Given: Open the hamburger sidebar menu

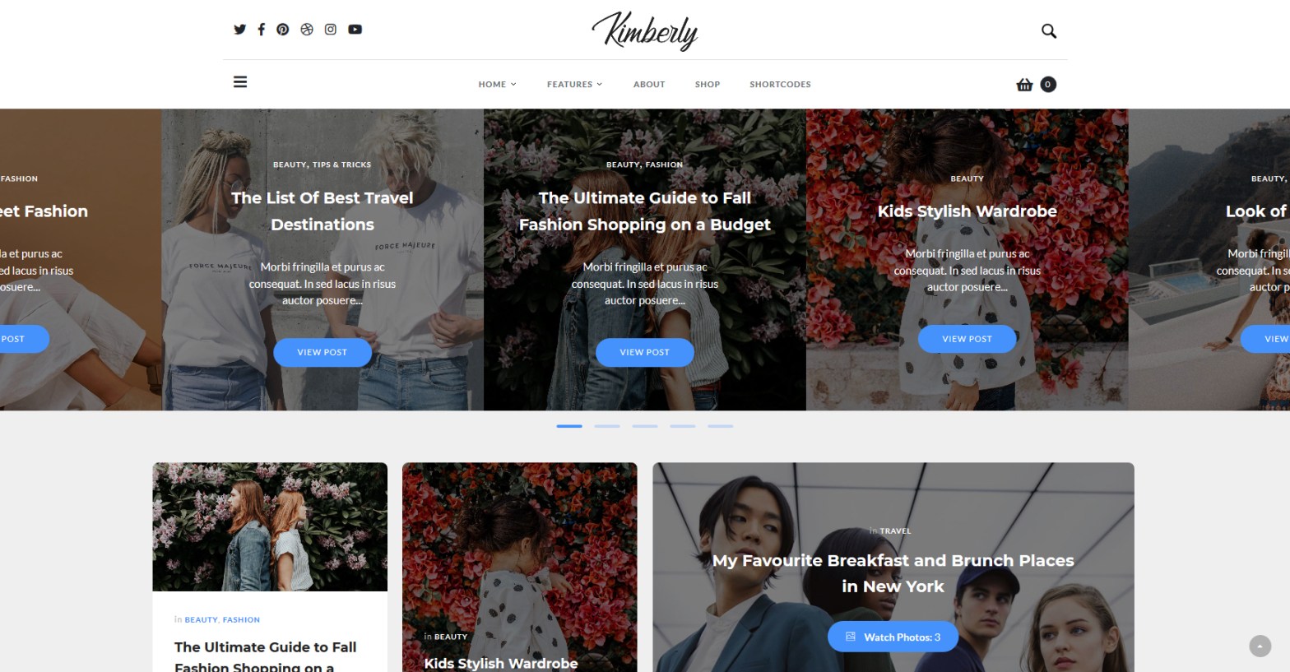Looking at the screenshot, I should click(240, 82).
